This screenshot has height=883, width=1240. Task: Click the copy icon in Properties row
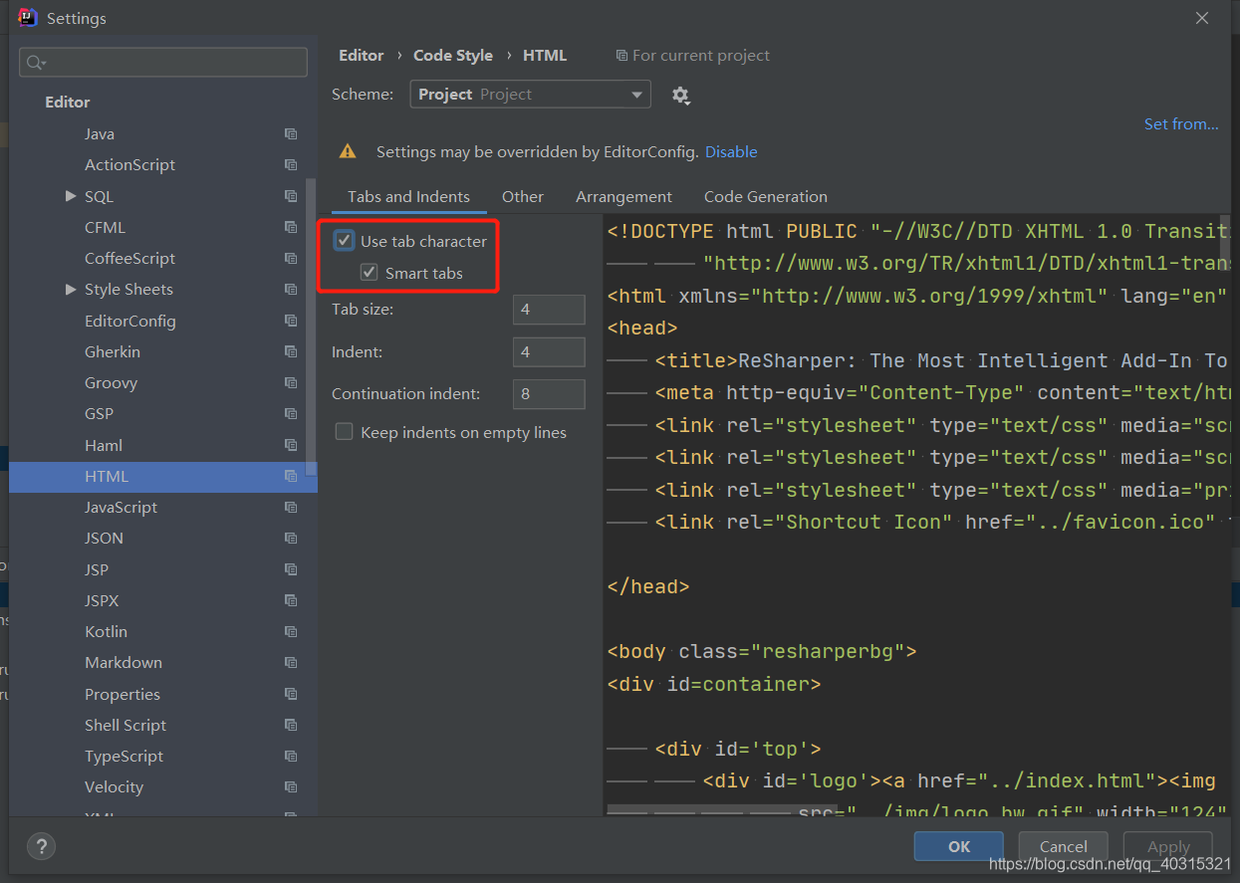click(291, 694)
